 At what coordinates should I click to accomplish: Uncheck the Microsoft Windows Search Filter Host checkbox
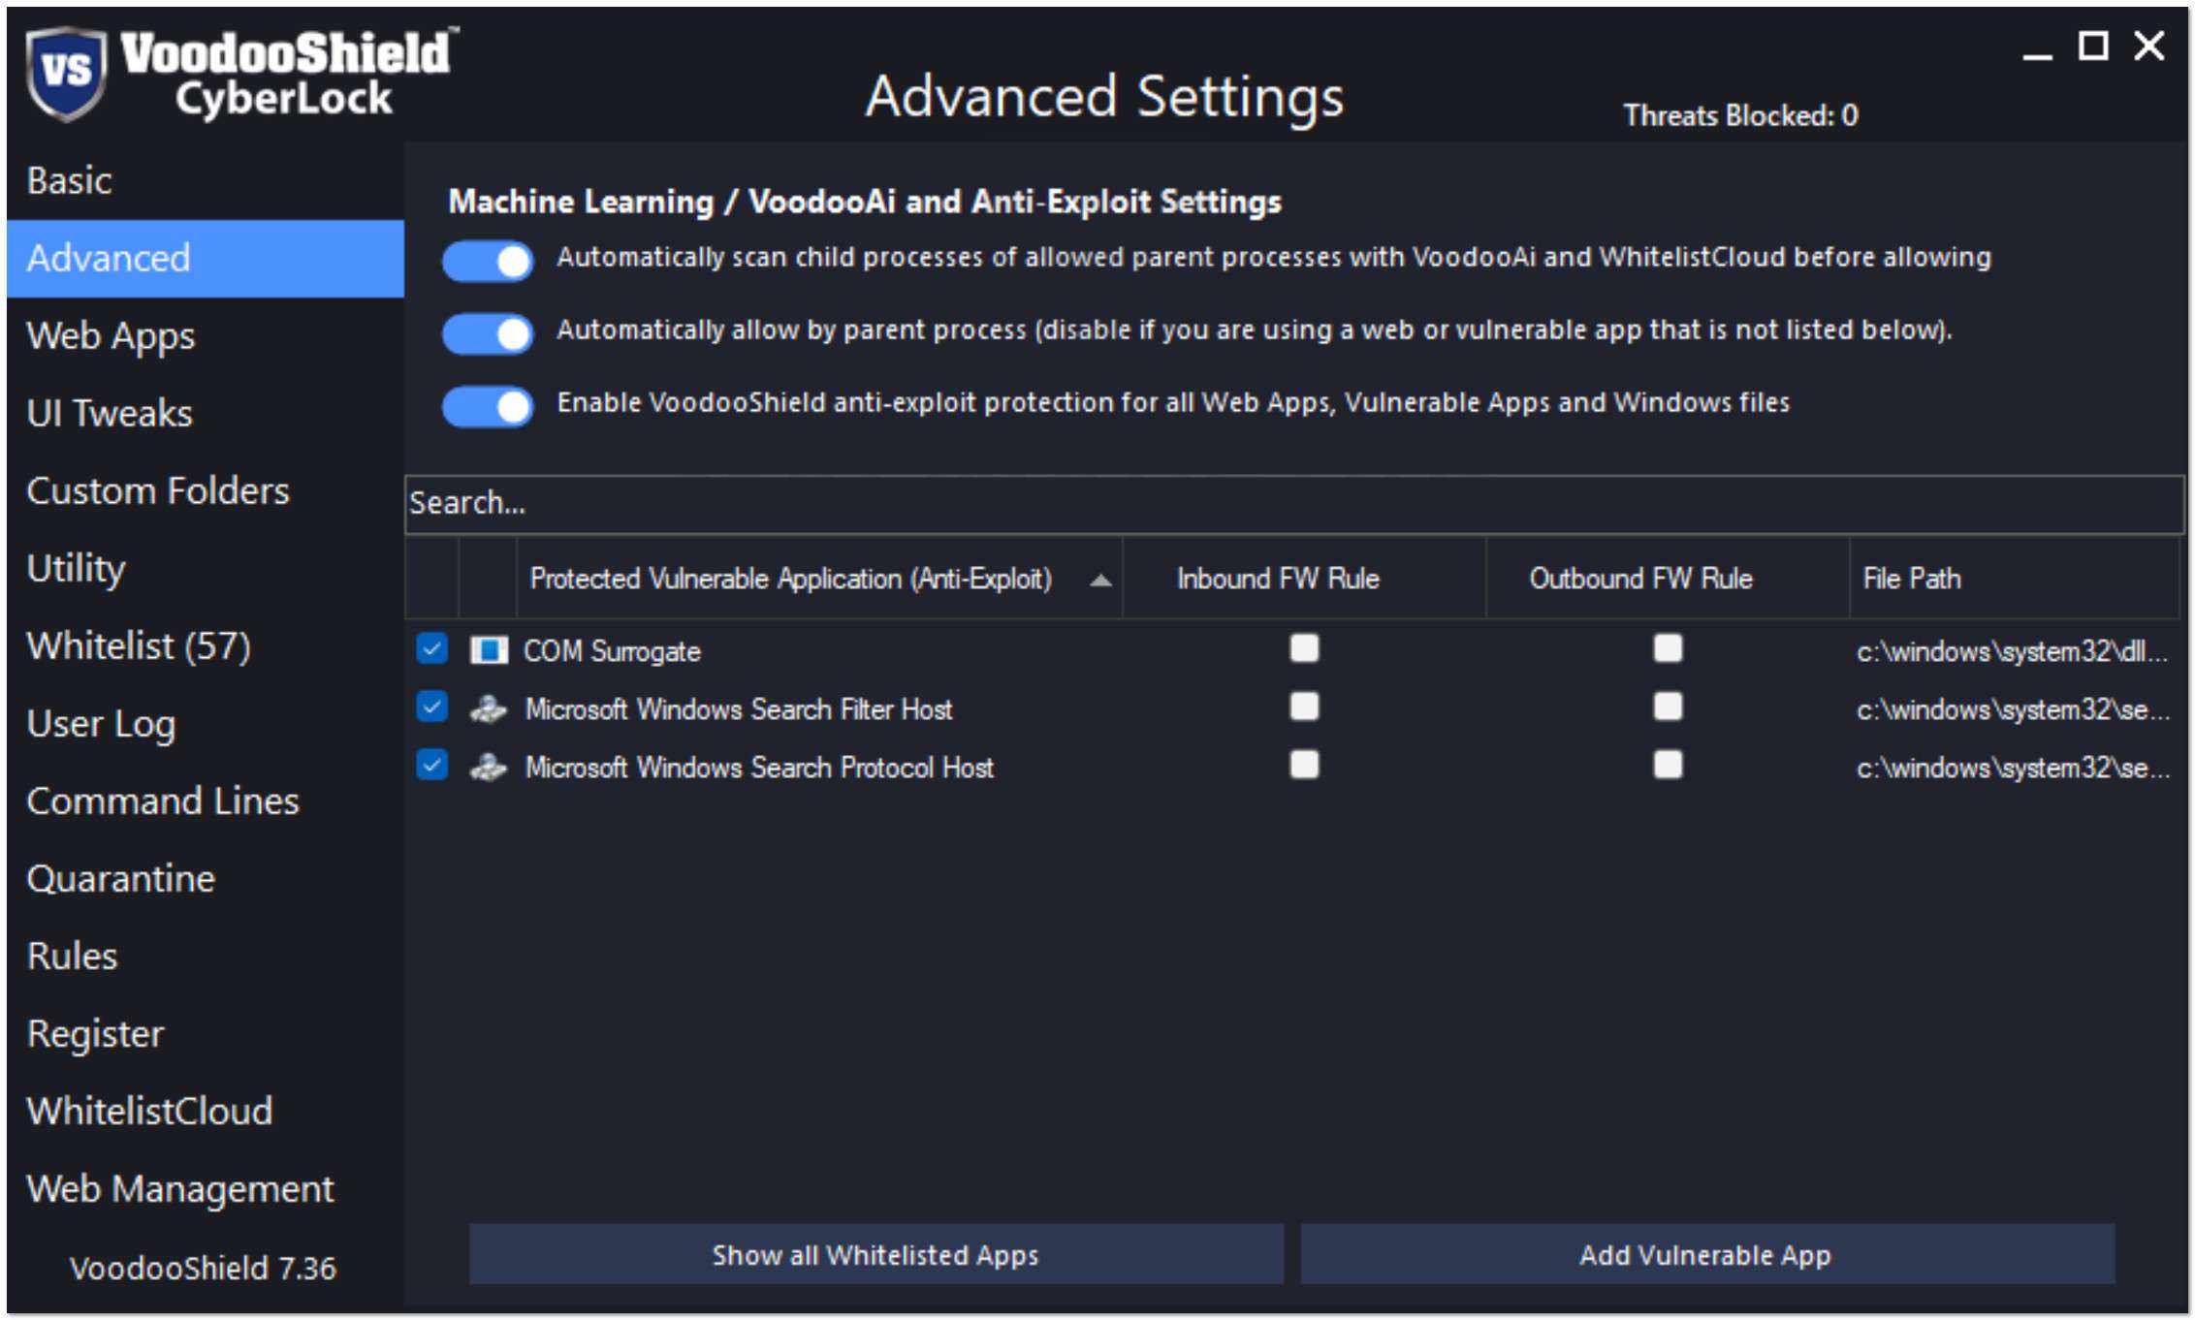tap(432, 707)
